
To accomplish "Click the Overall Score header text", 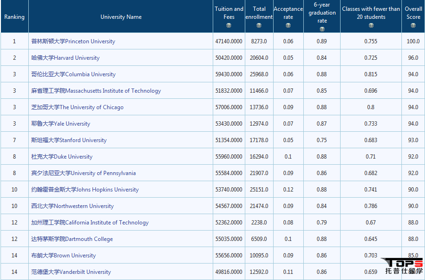I will point(413,13).
